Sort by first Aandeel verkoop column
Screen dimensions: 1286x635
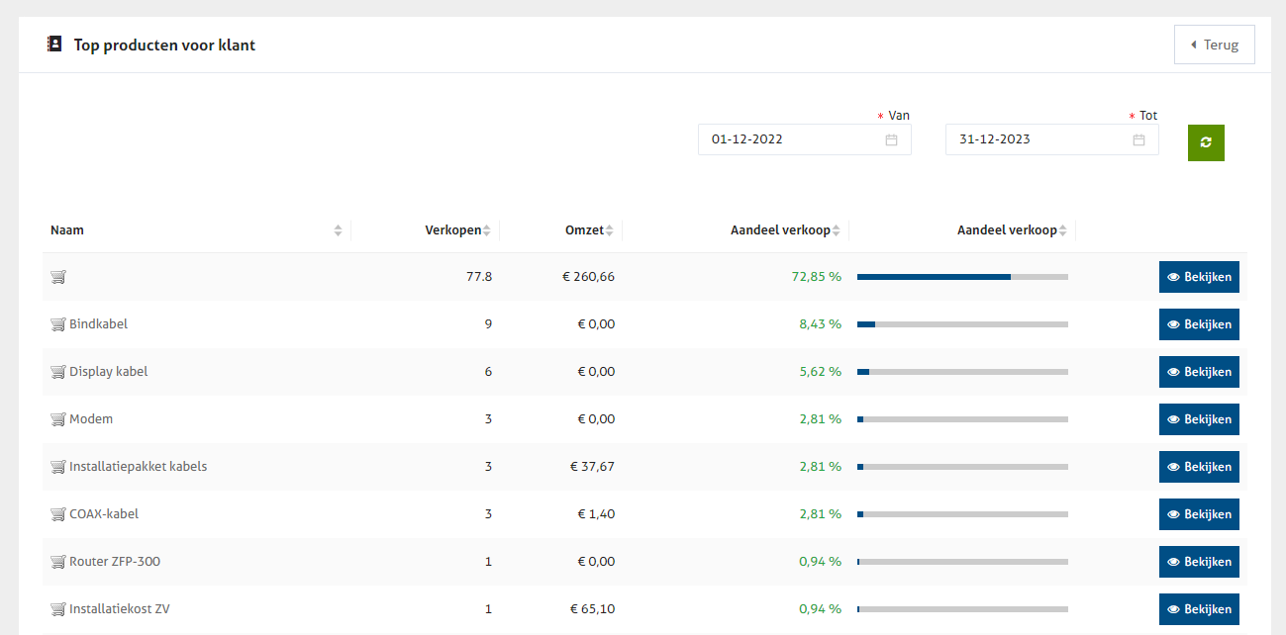[837, 230]
